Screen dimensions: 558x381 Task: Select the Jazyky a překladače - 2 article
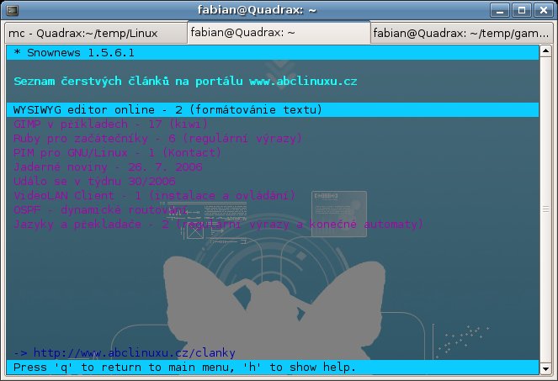pos(218,224)
